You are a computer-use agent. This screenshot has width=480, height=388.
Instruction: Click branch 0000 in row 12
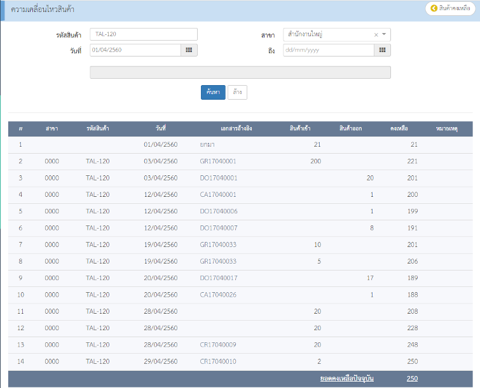[x=51, y=328]
